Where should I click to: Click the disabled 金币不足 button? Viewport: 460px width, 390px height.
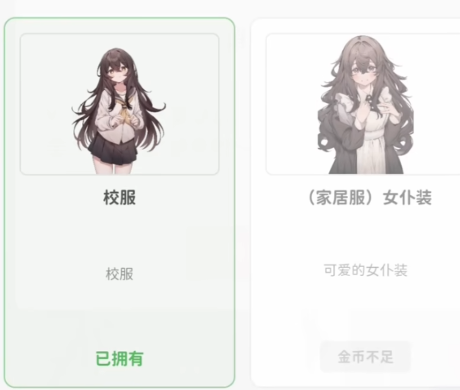(365, 357)
